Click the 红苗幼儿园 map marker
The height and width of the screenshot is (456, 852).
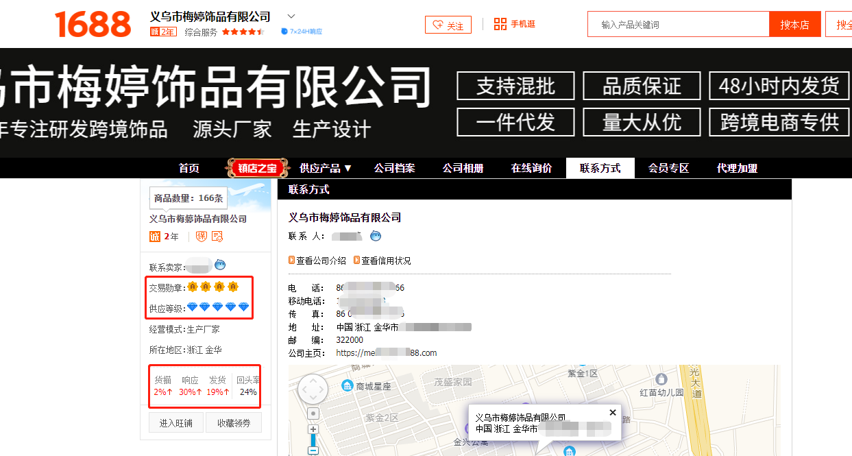[661, 379]
